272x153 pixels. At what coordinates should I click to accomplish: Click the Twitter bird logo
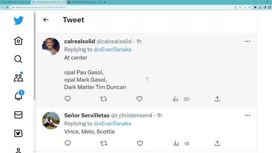pos(18,20)
